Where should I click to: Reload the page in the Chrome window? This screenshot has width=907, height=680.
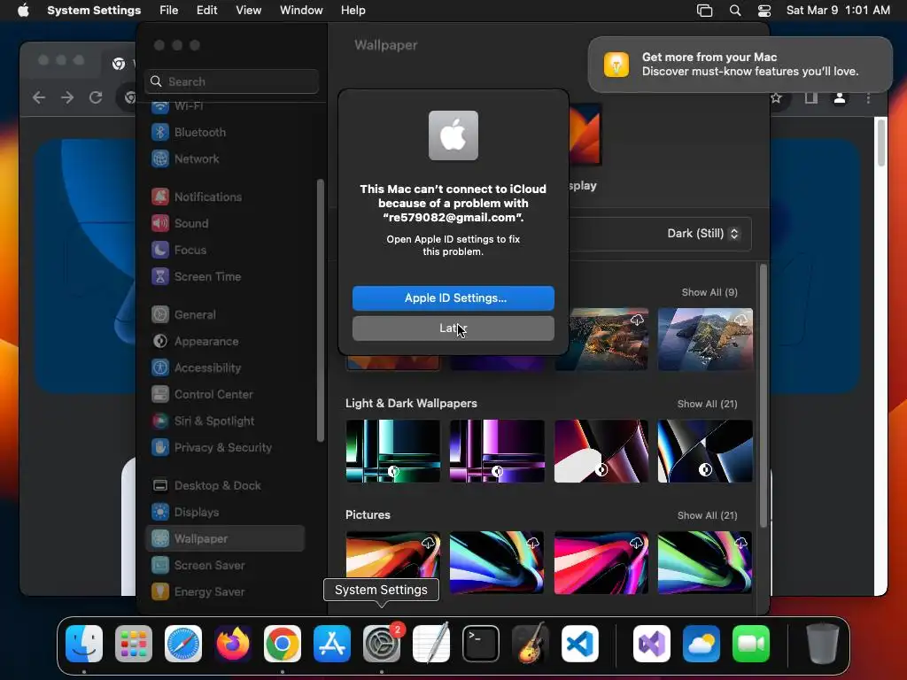pyautogui.click(x=96, y=97)
